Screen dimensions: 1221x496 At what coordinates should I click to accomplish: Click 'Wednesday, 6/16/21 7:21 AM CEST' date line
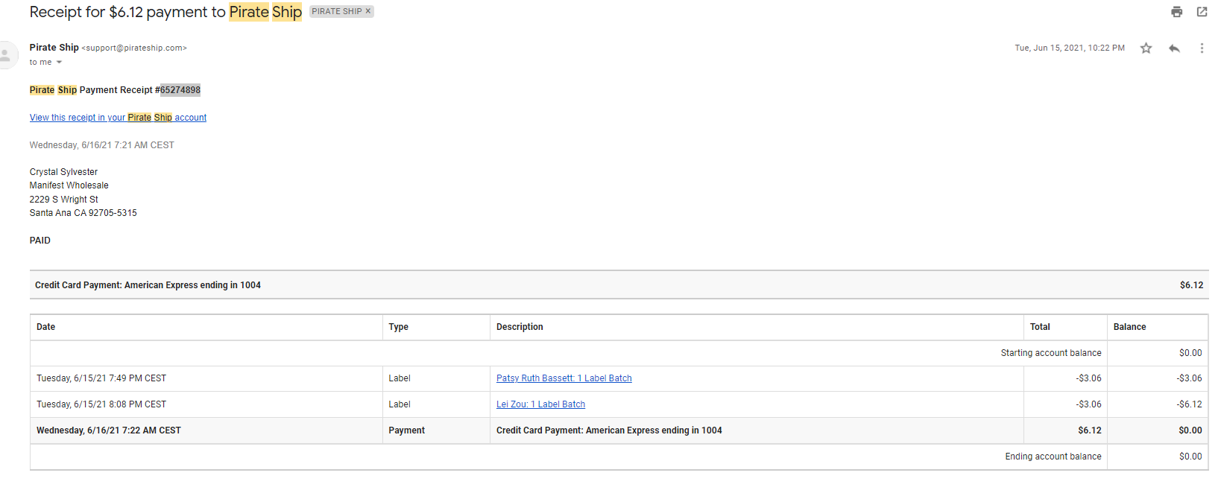click(x=102, y=145)
